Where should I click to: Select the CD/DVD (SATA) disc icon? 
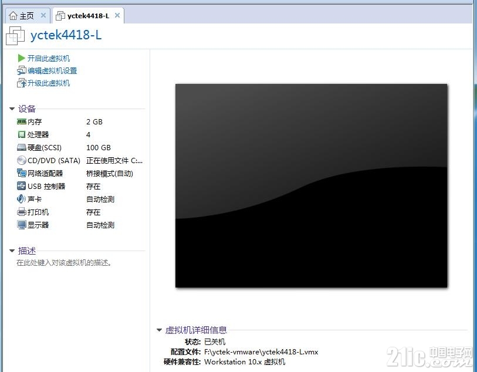(x=21, y=160)
